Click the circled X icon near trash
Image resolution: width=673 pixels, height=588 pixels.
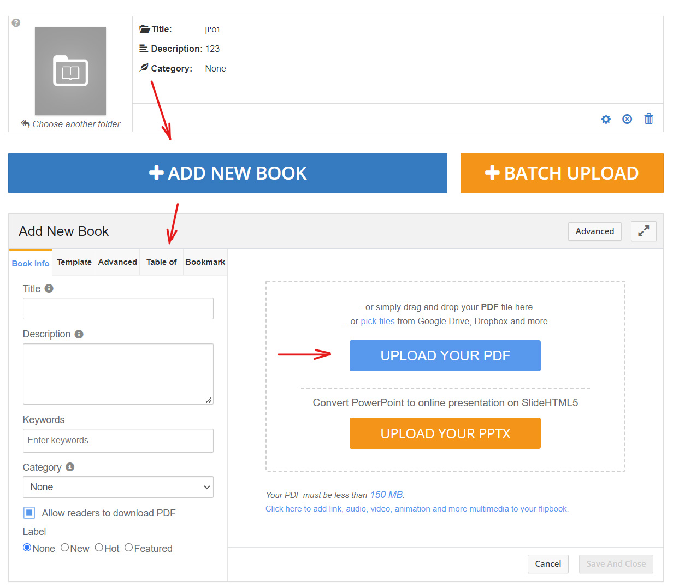click(x=627, y=119)
